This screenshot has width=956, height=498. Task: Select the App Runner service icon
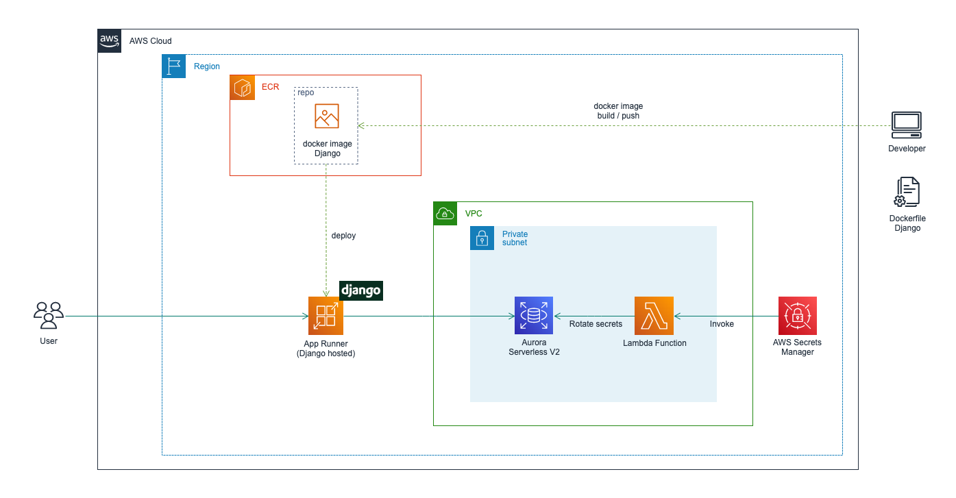326,316
